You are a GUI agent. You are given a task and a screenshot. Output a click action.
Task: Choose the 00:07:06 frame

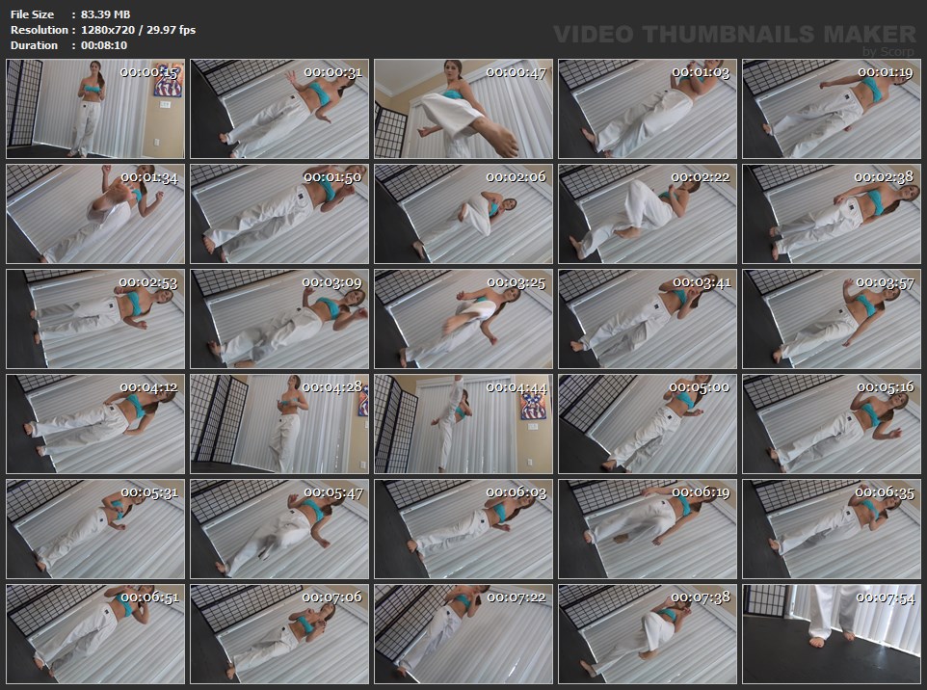pos(279,634)
